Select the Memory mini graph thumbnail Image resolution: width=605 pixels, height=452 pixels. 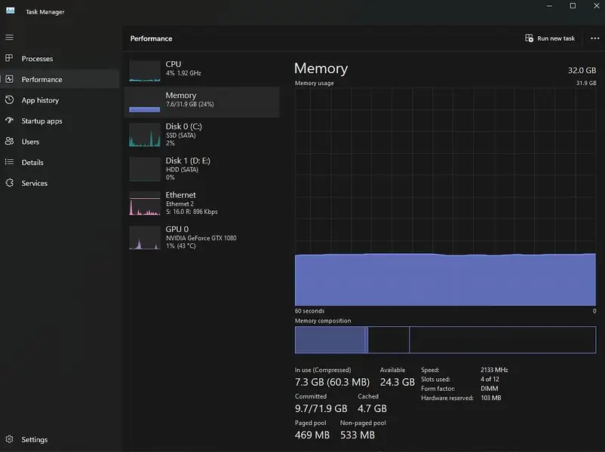pyautogui.click(x=145, y=102)
